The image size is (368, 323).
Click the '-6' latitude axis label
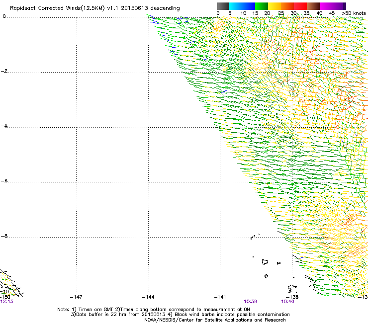[x=4, y=181]
